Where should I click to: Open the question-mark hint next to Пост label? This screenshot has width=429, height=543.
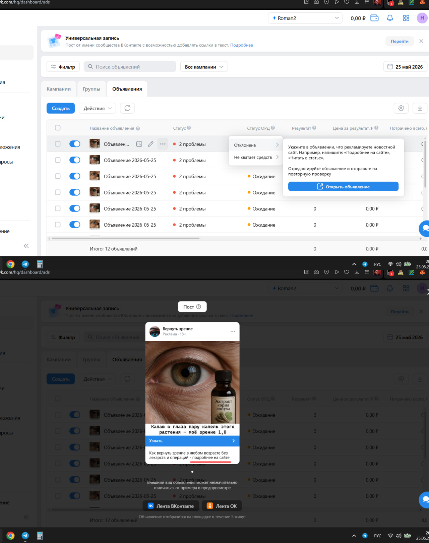198,307
